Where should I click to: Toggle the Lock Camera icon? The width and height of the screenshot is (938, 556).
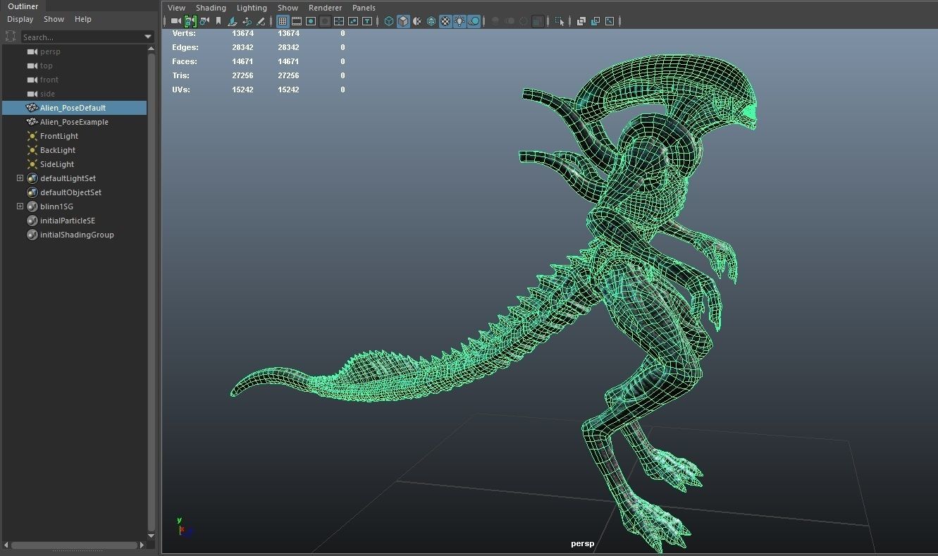[x=190, y=21]
